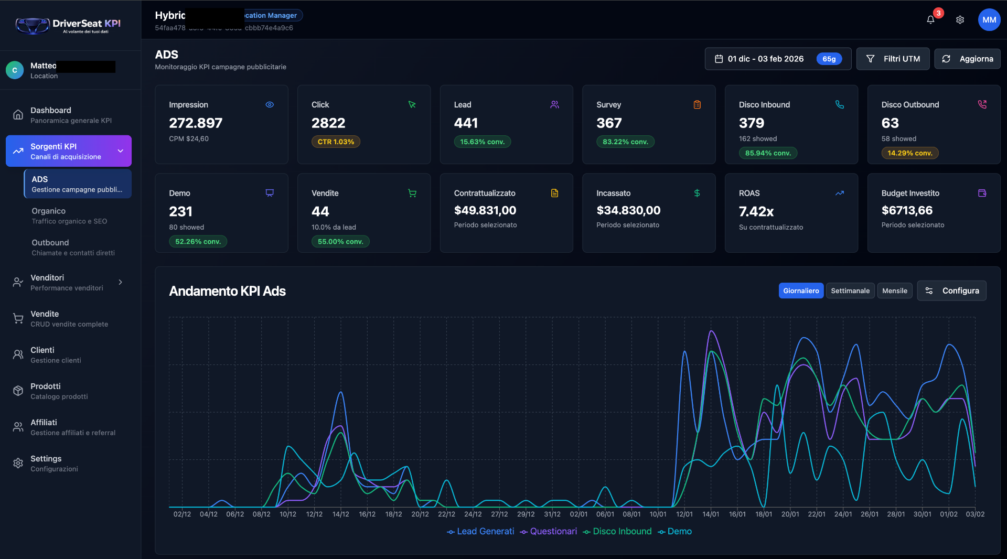The height and width of the screenshot is (559, 1007).
Task: Click the cursor icon on Click card
Action: [x=412, y=105]
